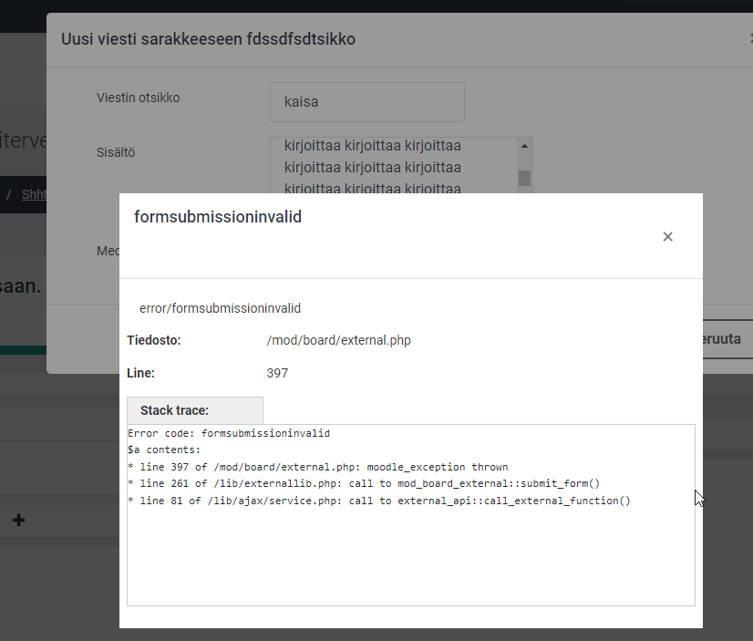
Task: Click the Tiedosto label in the error dialog
Action: tap(154, 340)
